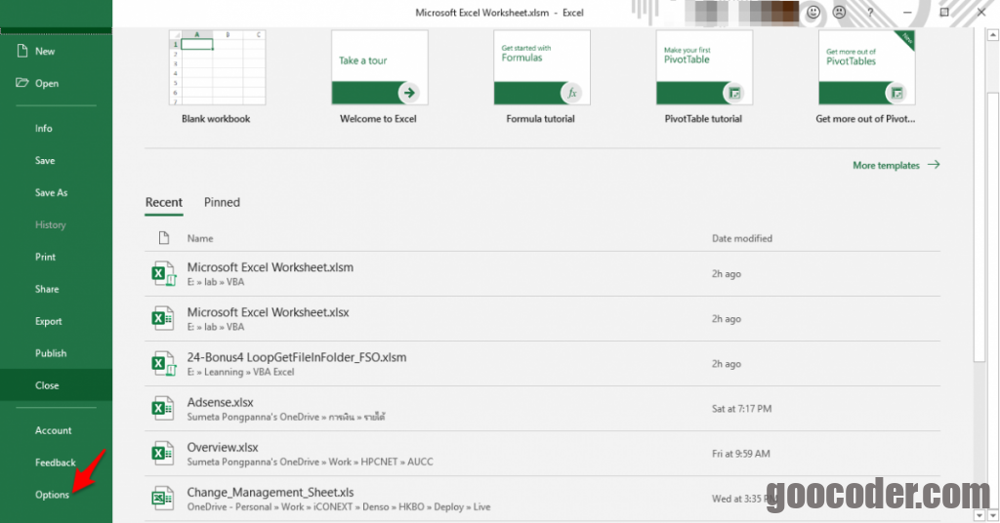Open the Blank workbook template
The height and width of the screenshot is (523, 1000).
click(217, 76)
